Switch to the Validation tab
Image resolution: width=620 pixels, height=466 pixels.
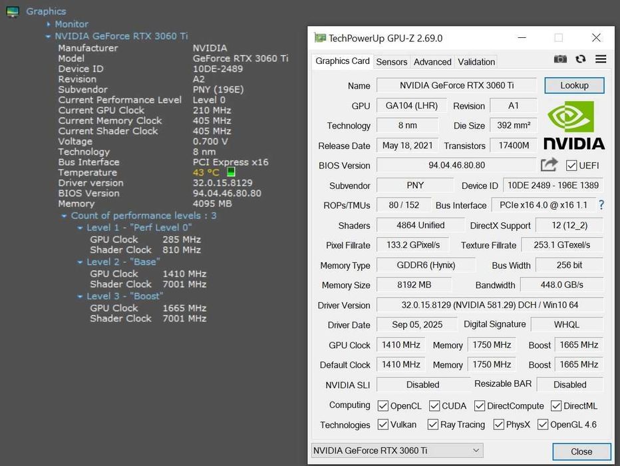point(476,62)
